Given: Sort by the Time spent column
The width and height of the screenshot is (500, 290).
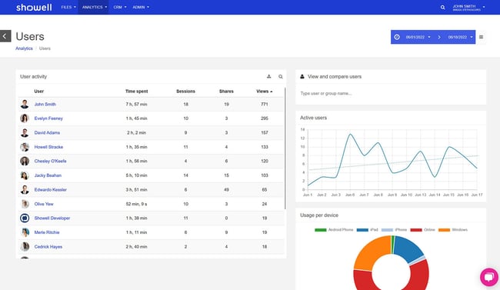Looking at the screenshot, I should 136,92.
